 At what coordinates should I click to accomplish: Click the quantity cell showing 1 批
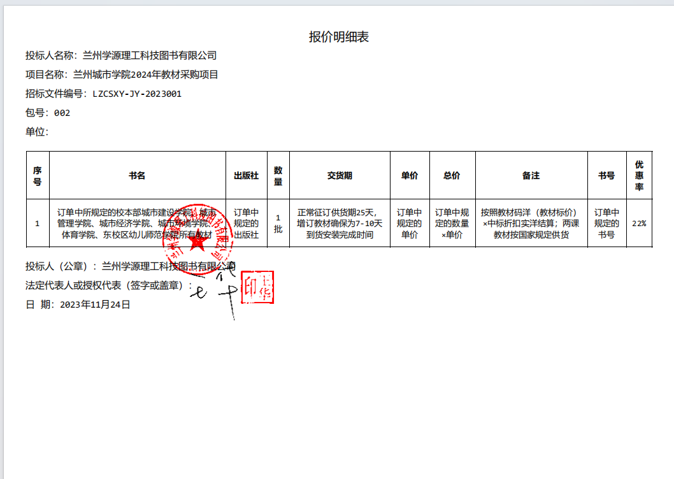coord(278,224)
